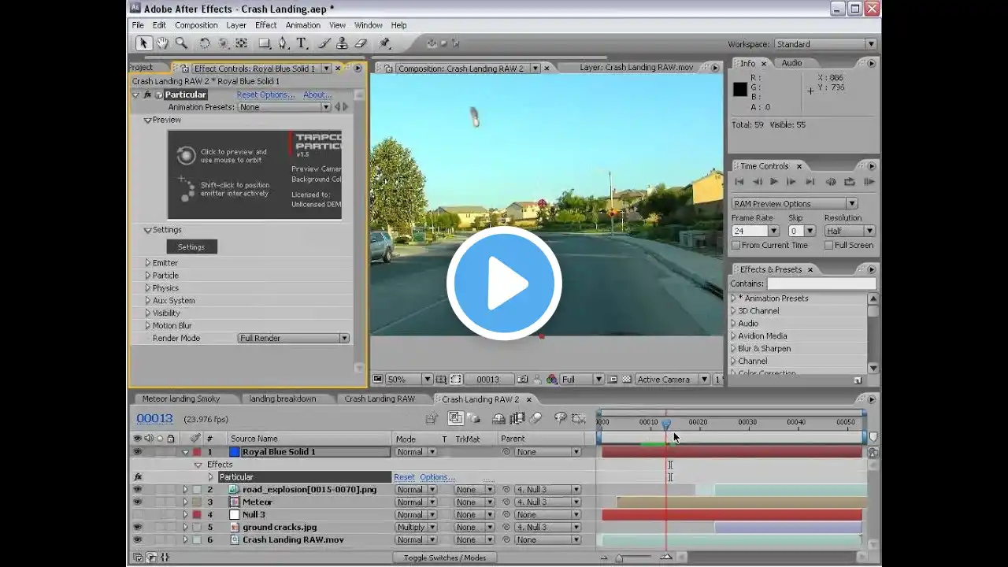Expand the Particle property group

pyautogui.click(x=147, y=276)
